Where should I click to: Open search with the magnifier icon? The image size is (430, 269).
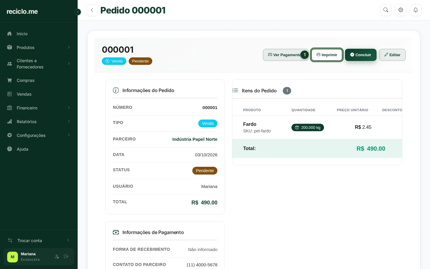(386, 10)
